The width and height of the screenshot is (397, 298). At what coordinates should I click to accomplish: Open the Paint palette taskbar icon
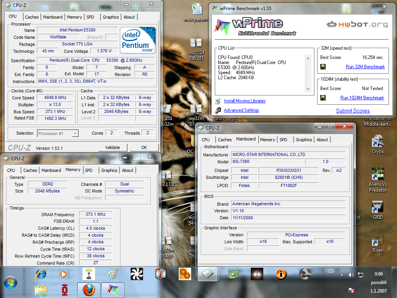pos(113,274)
